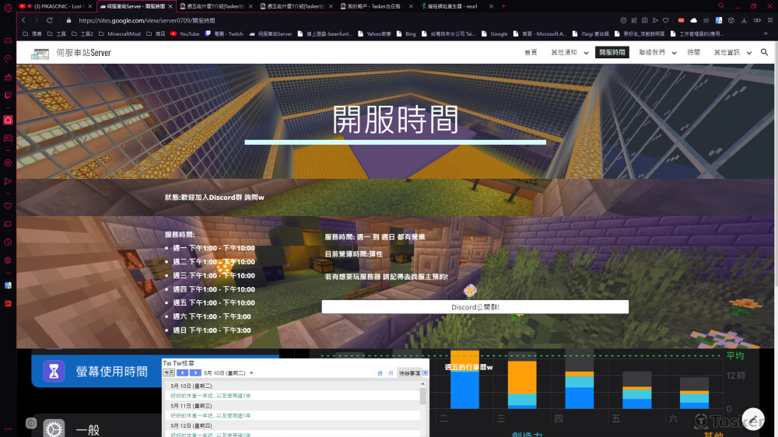Open sidebar settings gear icon

click(8, 260)
